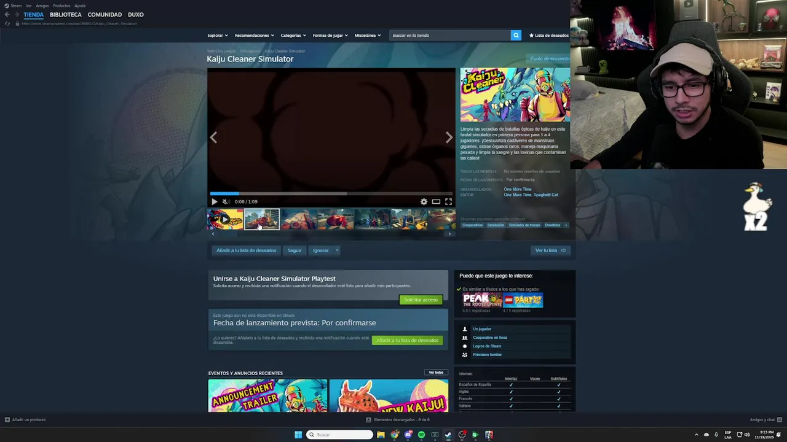Open Amigos y chat
Screen dimensions: 787x442
click(x=765, y=420)
